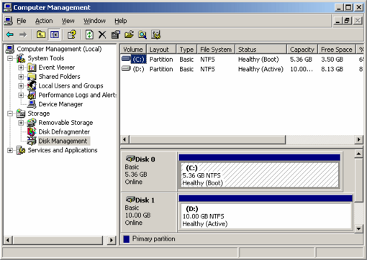This screenshot has width=367, height=260.
Task: Click the Up one level folder icon
Action: 41,35
